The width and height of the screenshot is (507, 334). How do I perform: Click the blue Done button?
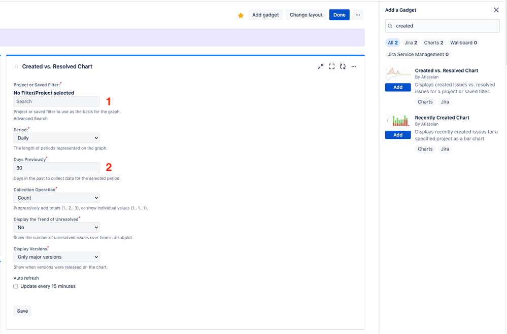(339, 15)
